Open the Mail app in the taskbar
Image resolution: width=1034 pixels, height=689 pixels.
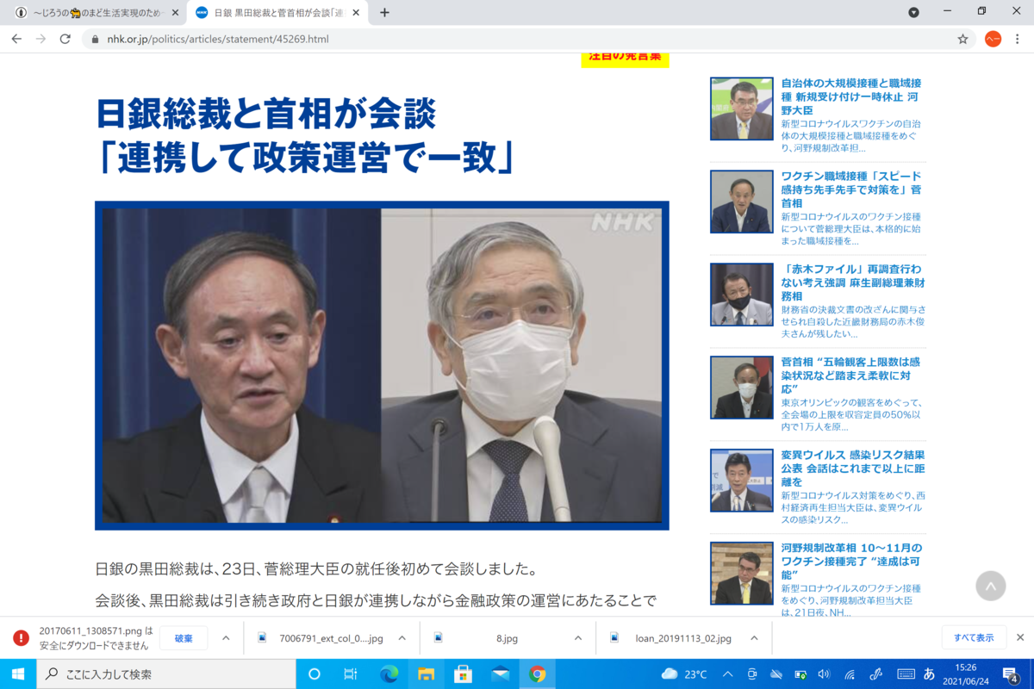pyautogui.click(x=500, y=673)
